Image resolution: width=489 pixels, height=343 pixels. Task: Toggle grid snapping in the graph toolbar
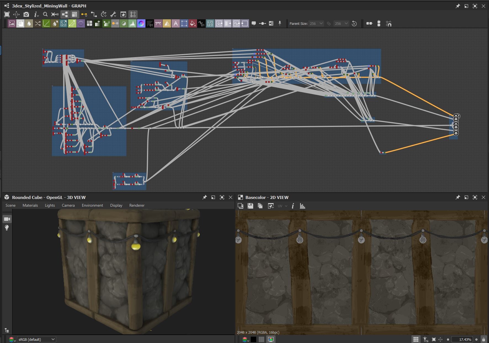[132, 14]
